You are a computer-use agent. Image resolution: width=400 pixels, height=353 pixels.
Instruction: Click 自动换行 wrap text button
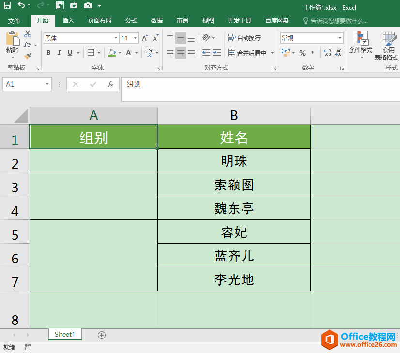pyautogui.click(x=245, y=38)
